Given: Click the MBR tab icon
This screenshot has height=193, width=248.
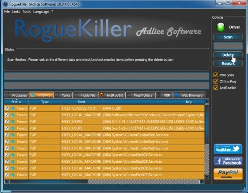Looking at the screenshot, I should tap(158, 95).
